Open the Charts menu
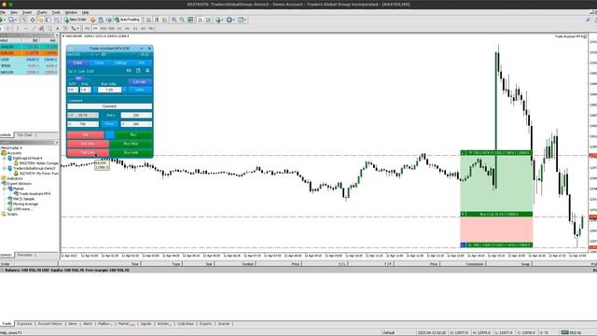The width and height of the screenshot is (597, 336). 41,12
